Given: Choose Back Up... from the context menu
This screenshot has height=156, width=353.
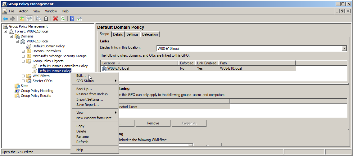Looking at the screenshot, I should [x=95, y=89].
